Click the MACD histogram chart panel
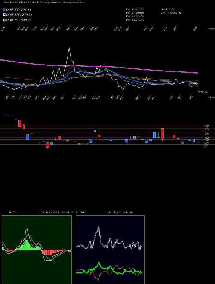 pyautogui.click(x=37, y=250)
